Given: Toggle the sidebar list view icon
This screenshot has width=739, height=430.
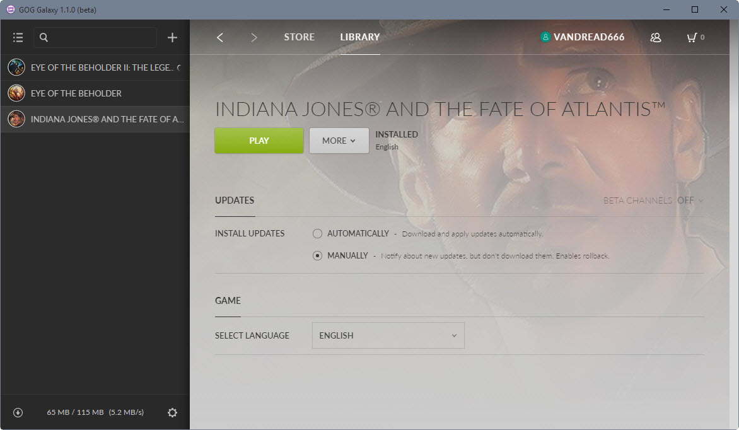Looking at the screenshot, I should (18, 37).
